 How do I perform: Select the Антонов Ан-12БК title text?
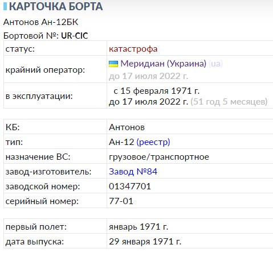pos(40,22)
